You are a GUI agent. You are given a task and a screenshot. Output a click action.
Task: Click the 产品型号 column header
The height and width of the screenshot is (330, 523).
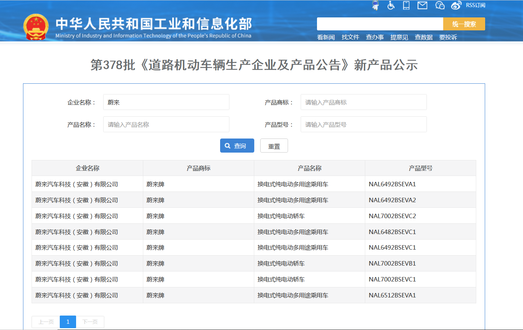tap(421, 168)
